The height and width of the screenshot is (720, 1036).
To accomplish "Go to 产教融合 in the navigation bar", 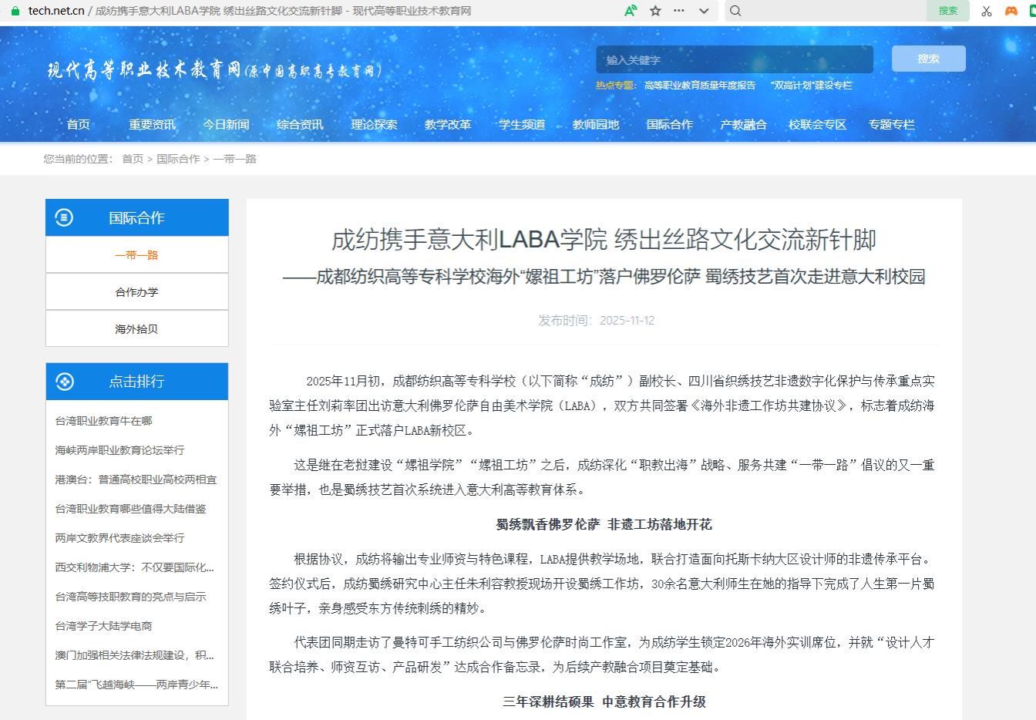I will [743, 125].
